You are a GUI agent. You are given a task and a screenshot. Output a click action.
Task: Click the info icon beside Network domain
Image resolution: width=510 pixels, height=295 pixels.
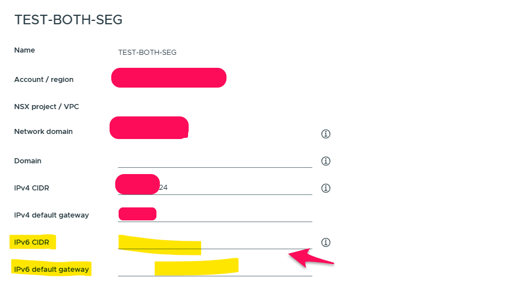coord(325,134)
